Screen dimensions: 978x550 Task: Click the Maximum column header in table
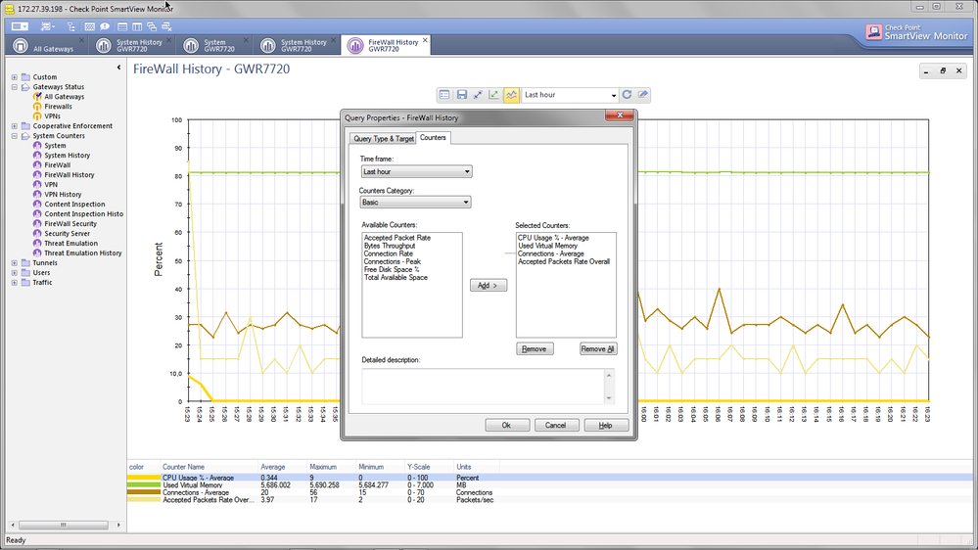tap(323, 467)
